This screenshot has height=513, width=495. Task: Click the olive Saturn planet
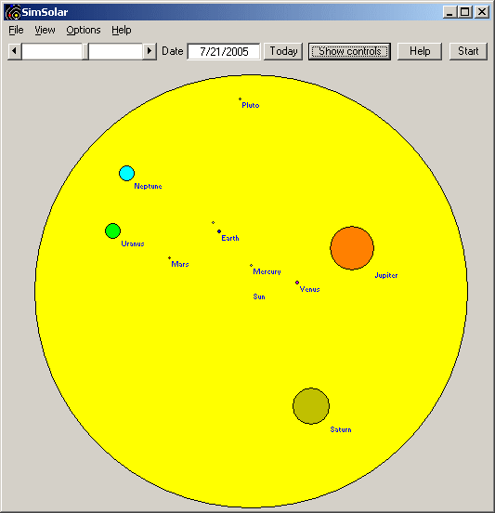tap(311, 406)
